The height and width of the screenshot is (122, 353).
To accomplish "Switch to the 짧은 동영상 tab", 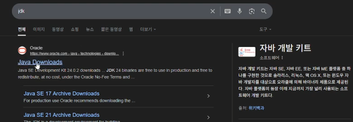I will (x=111, y=29).
